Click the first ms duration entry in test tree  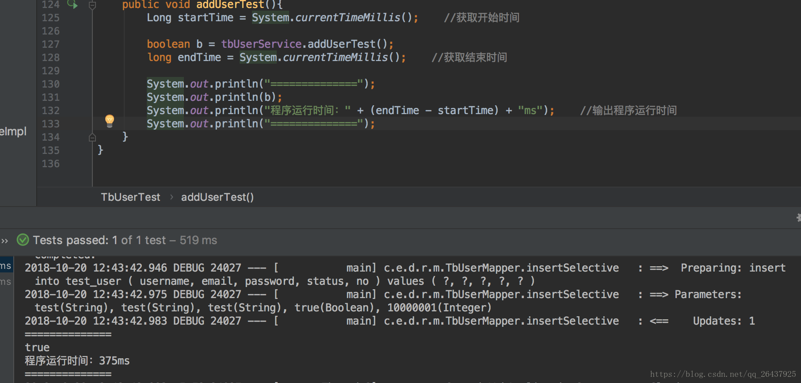(6, 266)
